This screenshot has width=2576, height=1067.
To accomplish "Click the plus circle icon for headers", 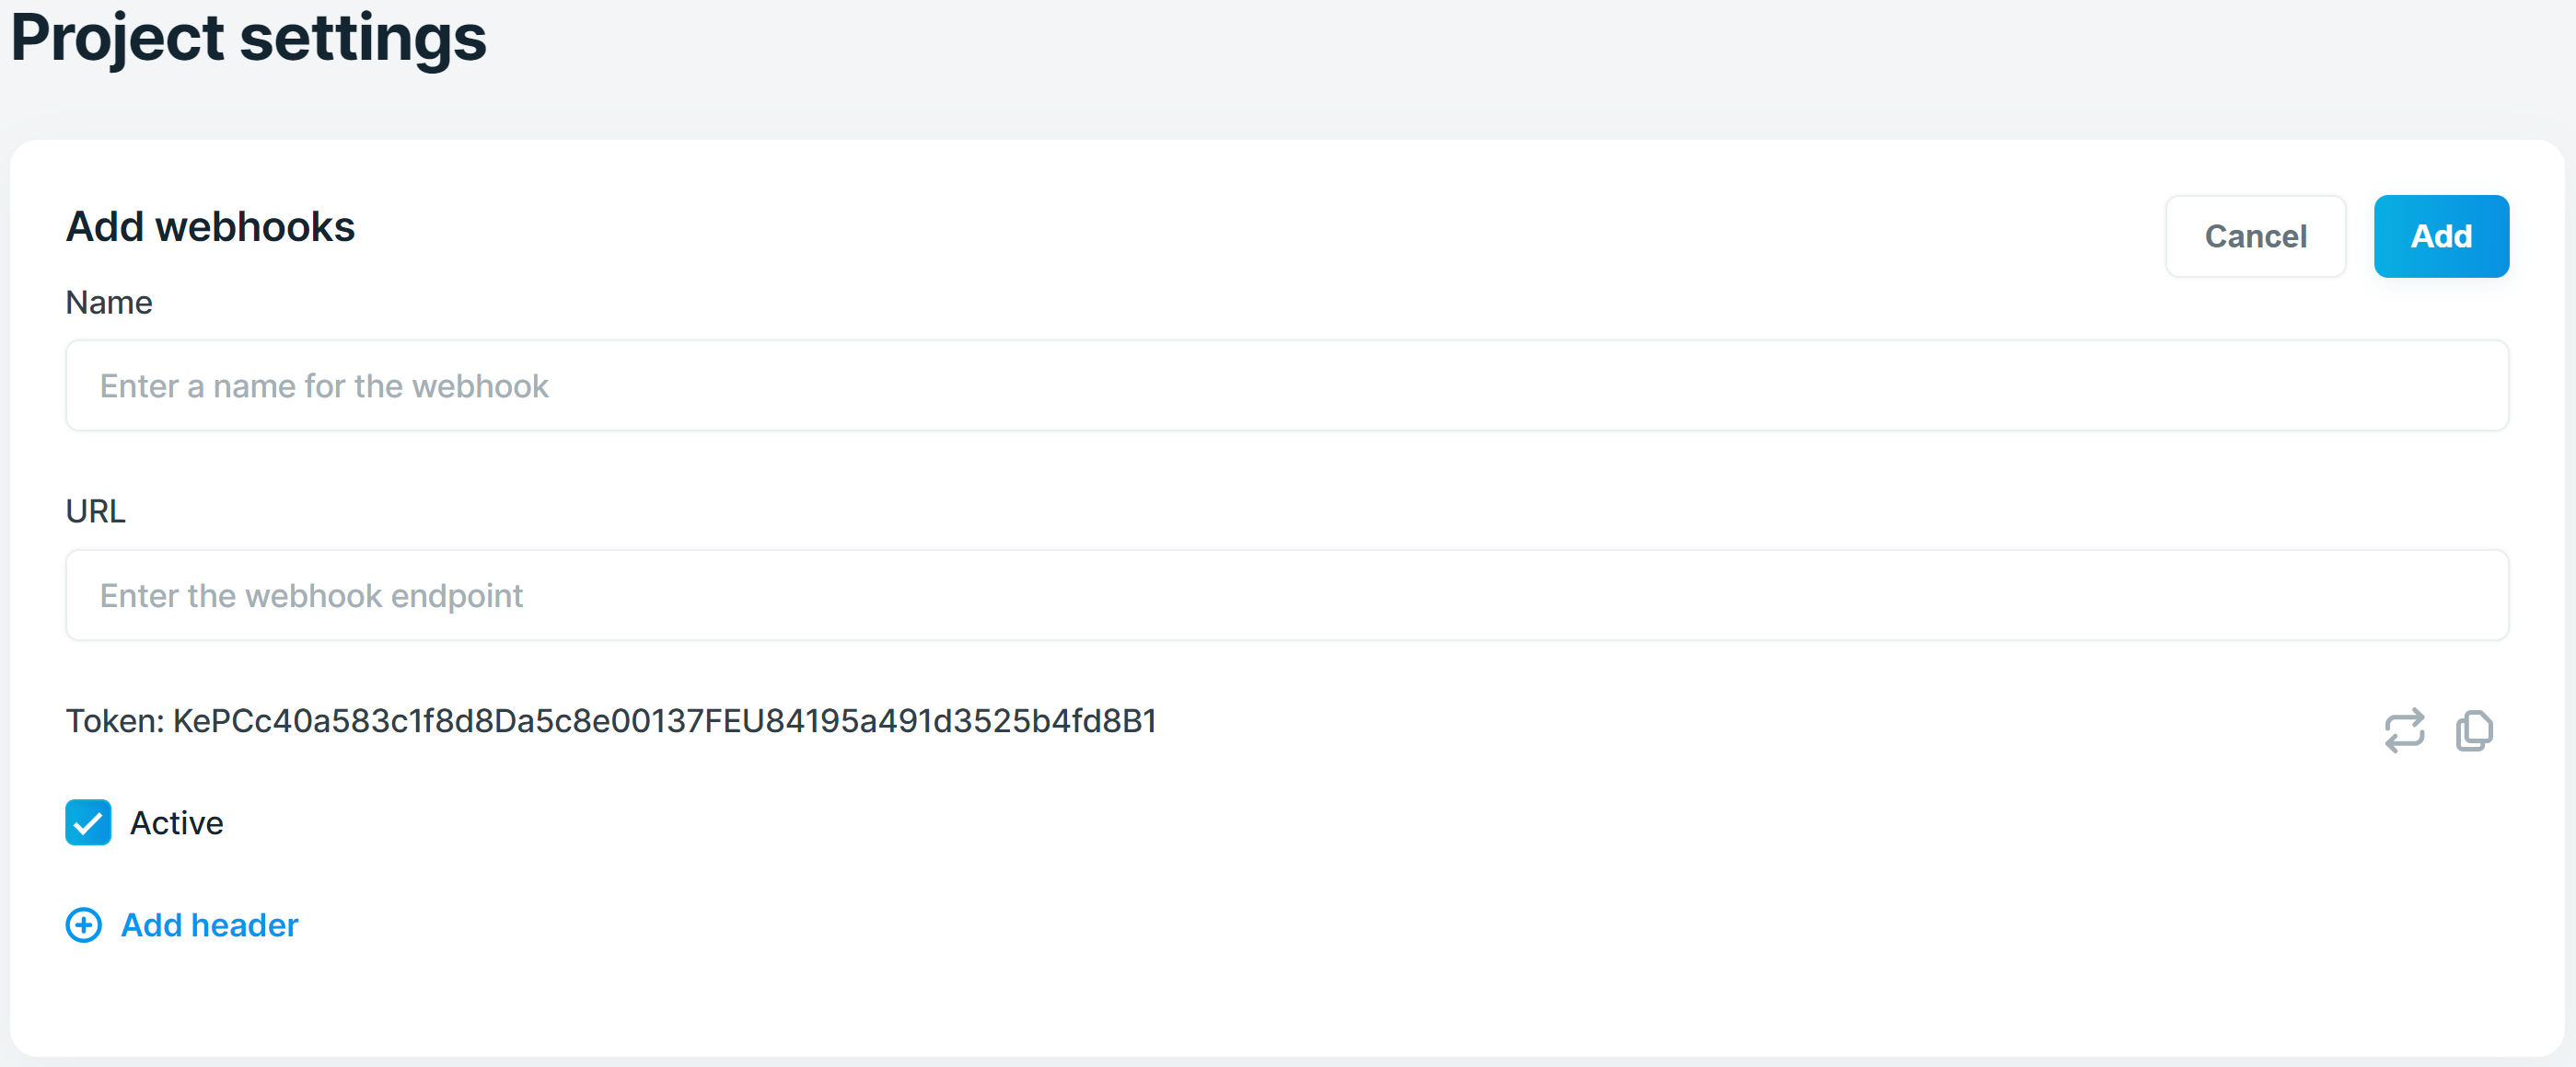I will tap(84, 925).
